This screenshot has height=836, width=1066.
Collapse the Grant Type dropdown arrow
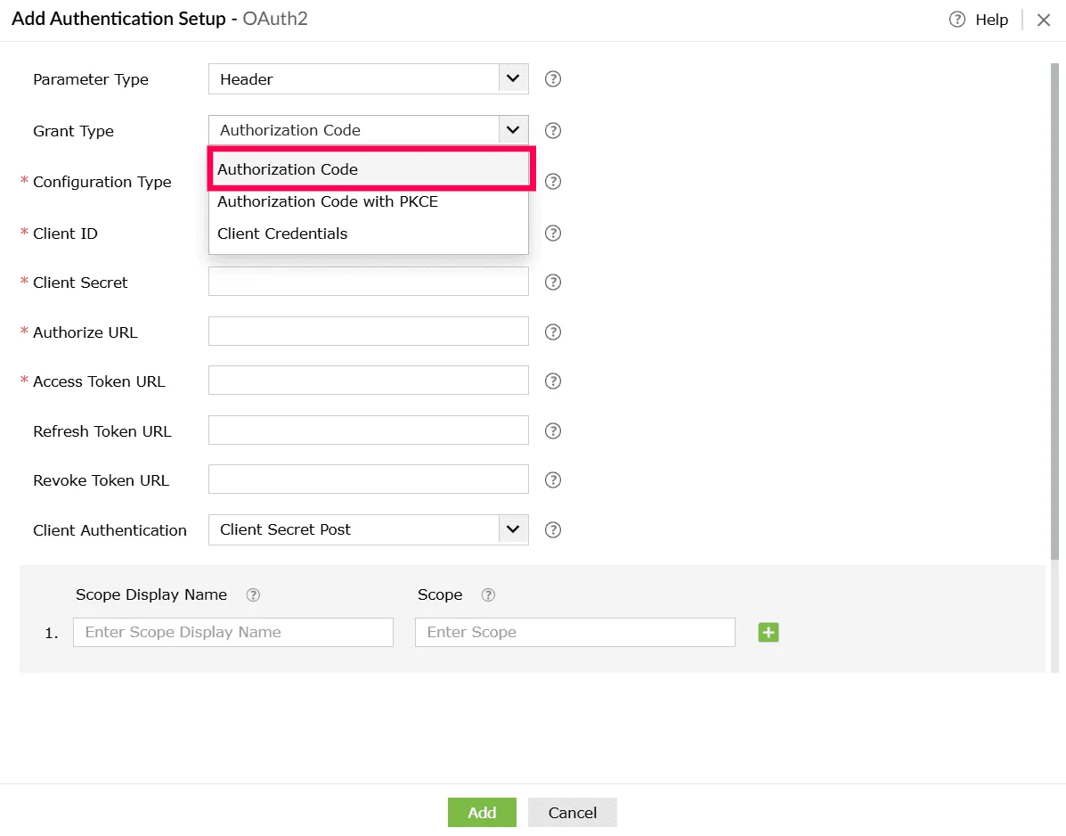pyautogui.click(x=513, y=130)
